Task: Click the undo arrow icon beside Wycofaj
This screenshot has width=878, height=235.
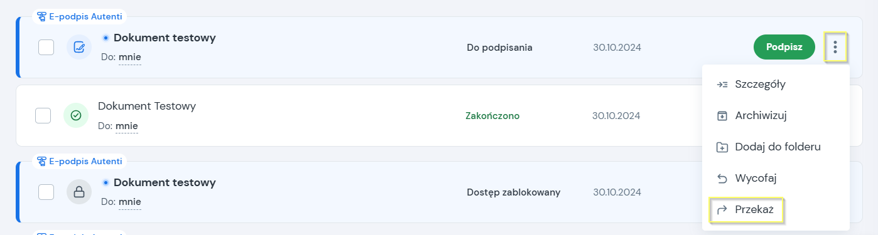Action: [x=722, y=179]
